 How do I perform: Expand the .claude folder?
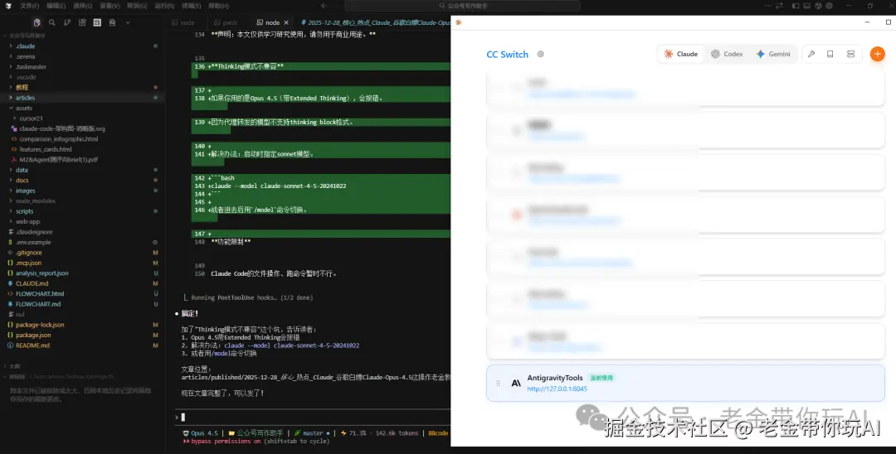tap(26, 46)
